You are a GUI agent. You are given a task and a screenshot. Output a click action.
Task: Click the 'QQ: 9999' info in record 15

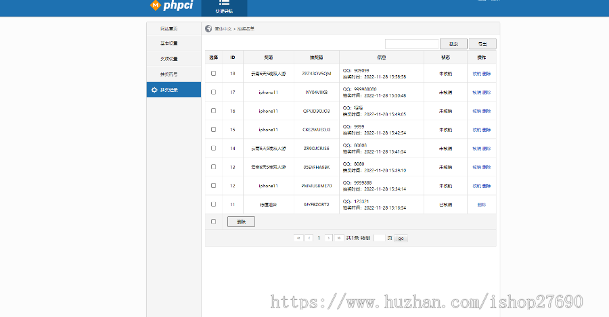[x=353, y=126]
